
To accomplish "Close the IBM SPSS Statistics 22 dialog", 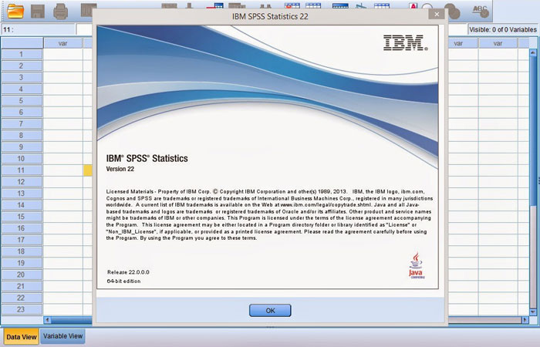I will (x=437, y=14).
